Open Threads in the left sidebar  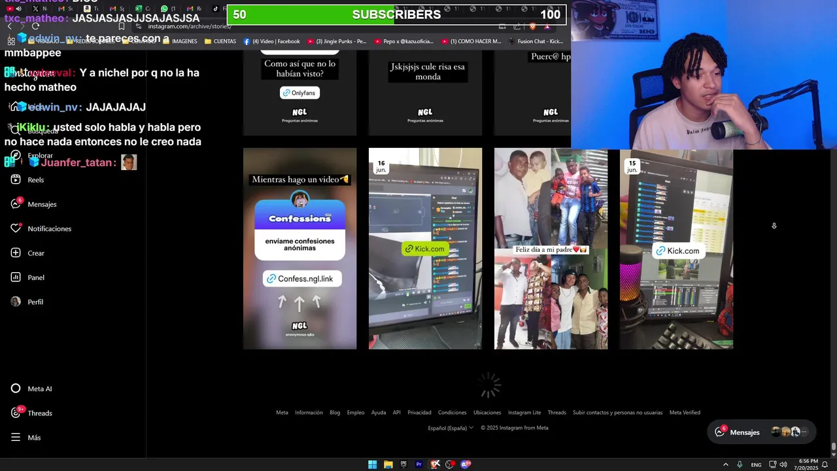[31, 413]
